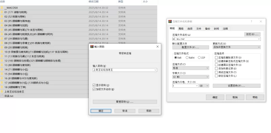Enable 测试压缩文件(T) checkbox
271x133 pixels.
pos(216,72)
